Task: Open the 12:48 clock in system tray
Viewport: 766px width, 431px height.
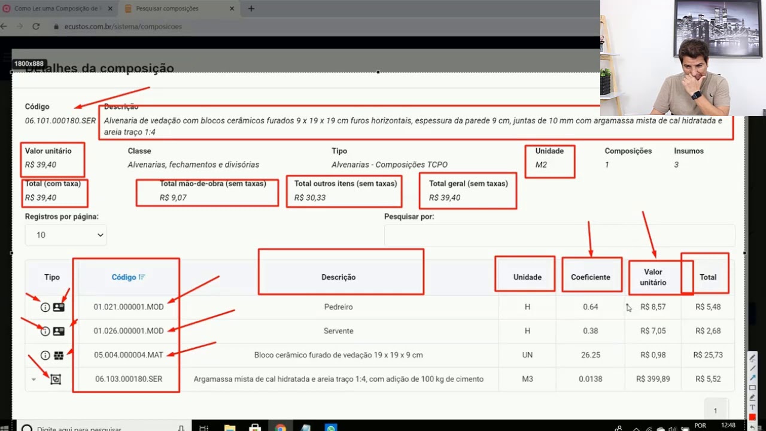Action: (728, 426)
